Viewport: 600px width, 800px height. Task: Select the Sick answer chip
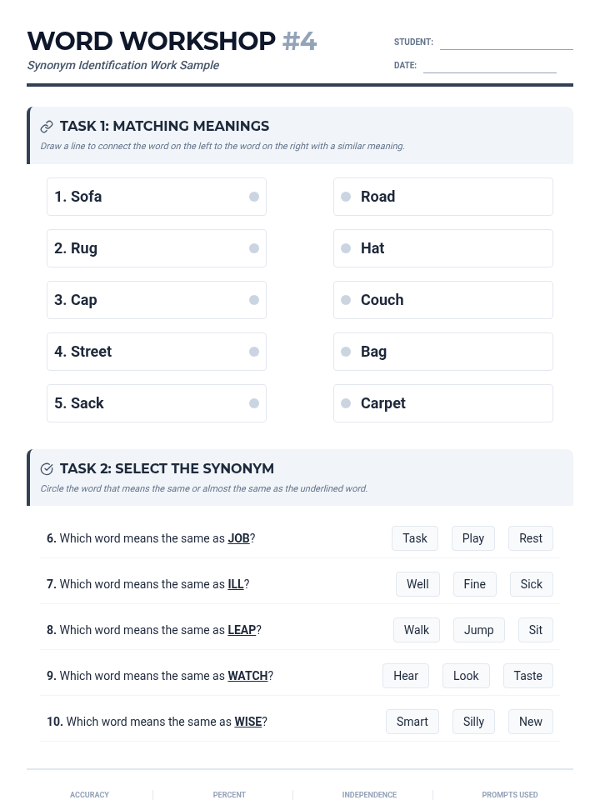[531, 584]
